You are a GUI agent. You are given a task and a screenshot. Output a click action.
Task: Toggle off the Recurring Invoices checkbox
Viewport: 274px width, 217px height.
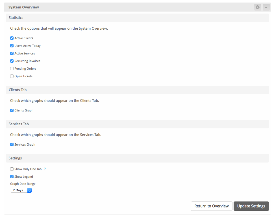12,61
